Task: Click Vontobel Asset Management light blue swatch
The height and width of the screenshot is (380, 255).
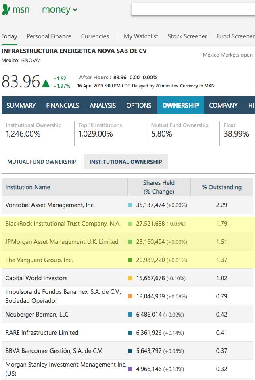Action: (130, 205)
